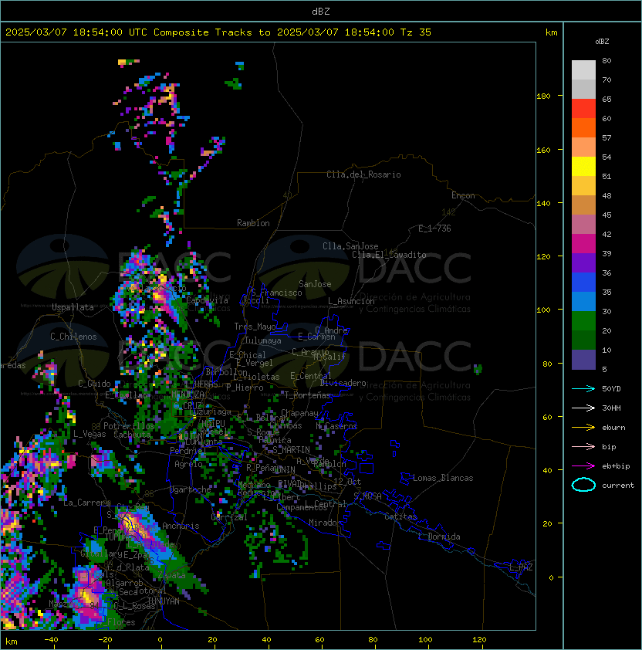
Task: Click the 'S_MARTIN' map label
Action: click(x=292, y=450)
